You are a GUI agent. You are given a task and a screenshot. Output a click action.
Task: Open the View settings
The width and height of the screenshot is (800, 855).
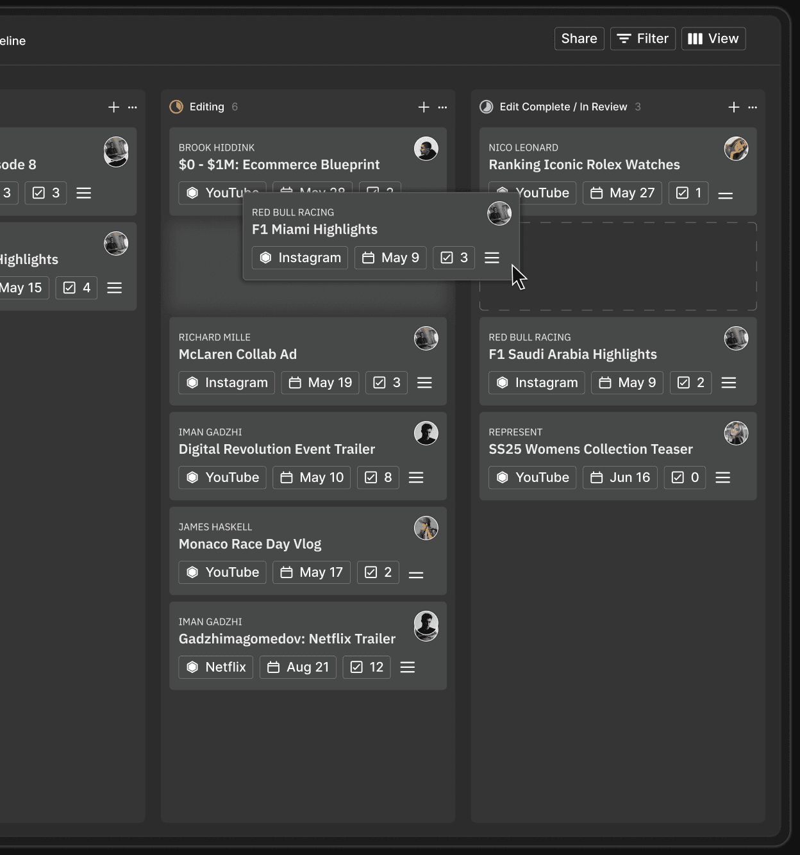click(713, 38)
